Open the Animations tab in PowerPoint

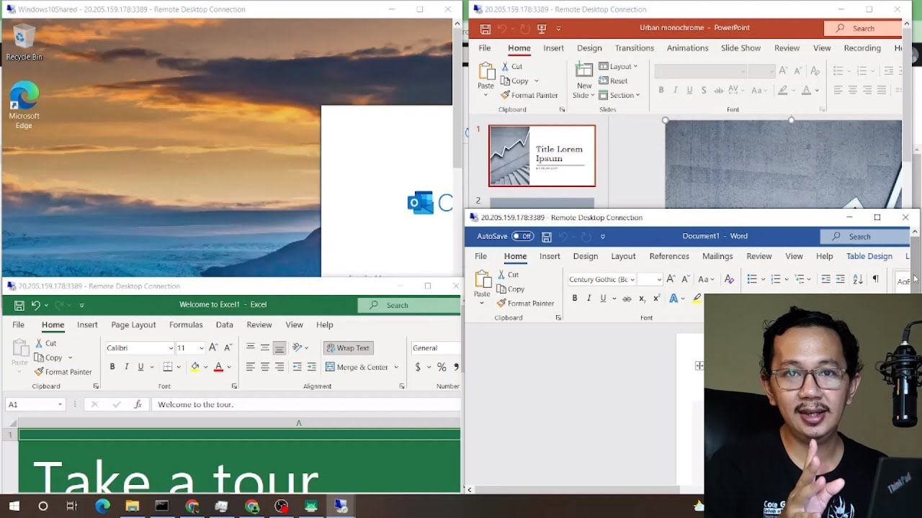687,48
